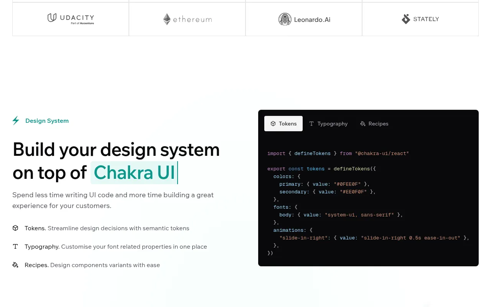
Task: Click the primary color value "#0FEE0F"
Action: click(348, 184)
